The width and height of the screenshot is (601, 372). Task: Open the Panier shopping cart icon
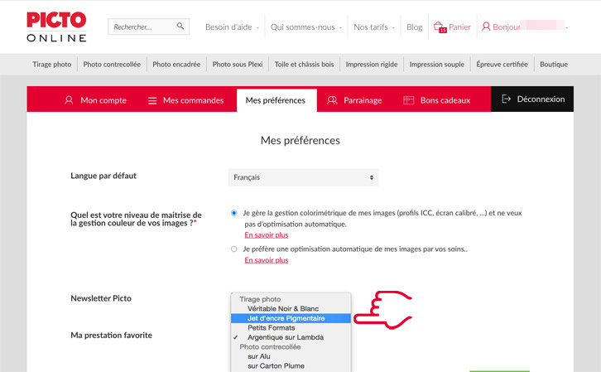pos(440,27)
